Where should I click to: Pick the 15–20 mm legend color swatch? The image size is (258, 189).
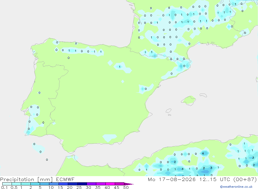tap(63, 184)
